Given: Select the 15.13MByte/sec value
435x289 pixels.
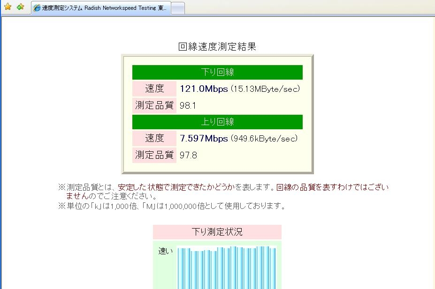Looking at the screenshot, I should point(266,89).
